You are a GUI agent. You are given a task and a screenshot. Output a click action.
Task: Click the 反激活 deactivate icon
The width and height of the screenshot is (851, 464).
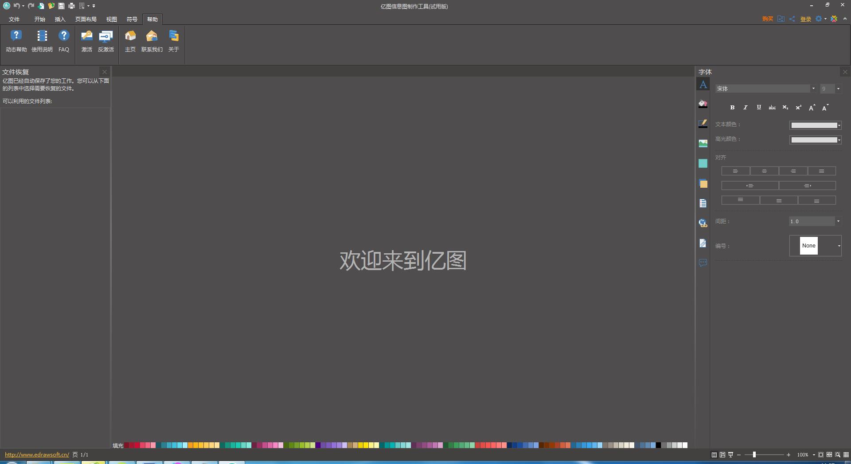point(106,41)
